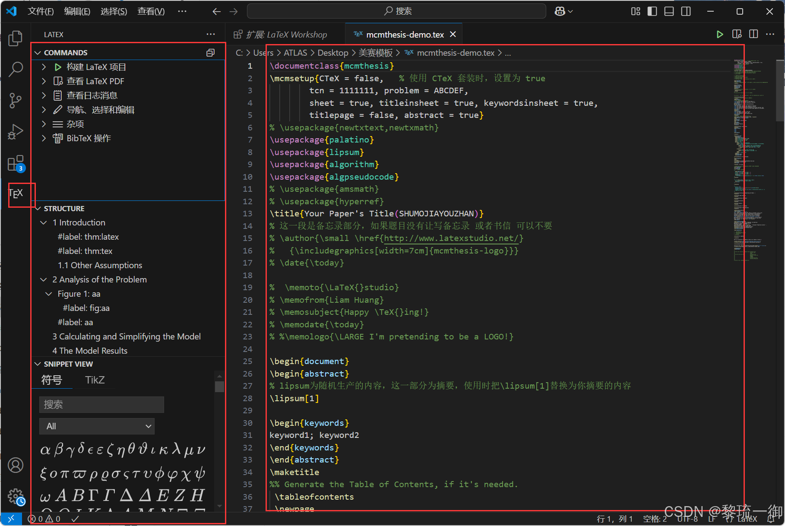Click the top command center 搜索 box
This screenshot has width=785, height=526.
tap(396, 11)
